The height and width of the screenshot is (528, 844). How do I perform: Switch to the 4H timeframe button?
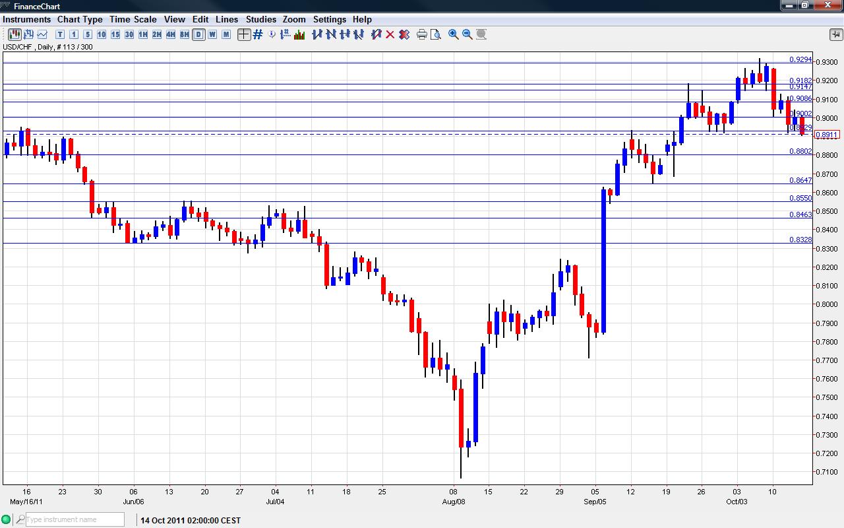171,34
